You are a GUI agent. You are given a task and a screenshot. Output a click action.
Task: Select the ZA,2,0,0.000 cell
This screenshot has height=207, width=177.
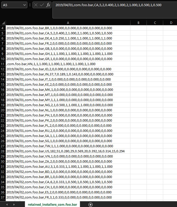[68, 161]
